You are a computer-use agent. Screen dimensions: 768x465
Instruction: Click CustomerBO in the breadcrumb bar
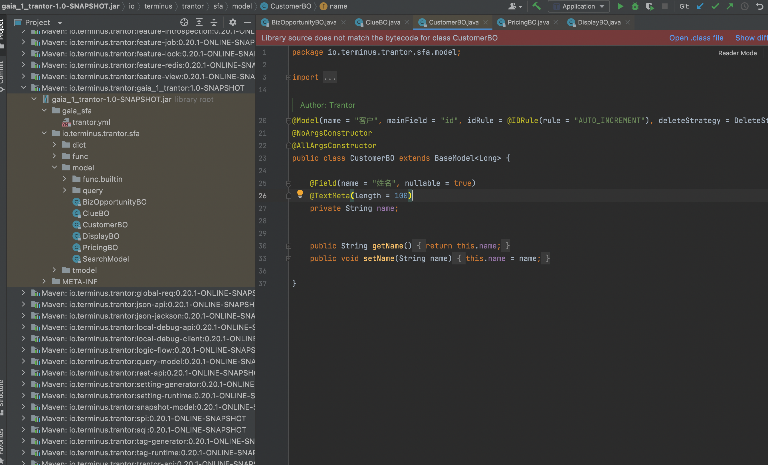pos(286,6)
